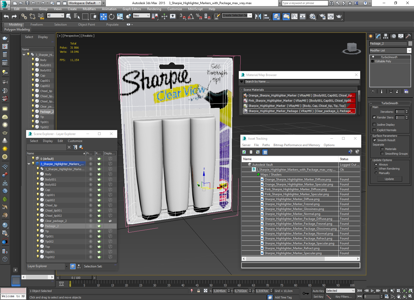Enable Explicit Normals checkbox

click(x=374, y=130)
